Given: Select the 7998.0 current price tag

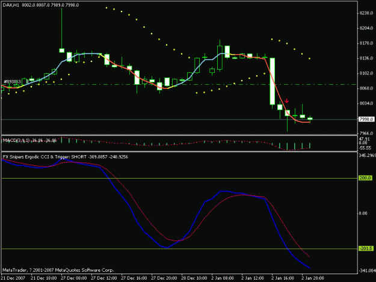Looking at the screenshot, I should [x=366, y=119].
